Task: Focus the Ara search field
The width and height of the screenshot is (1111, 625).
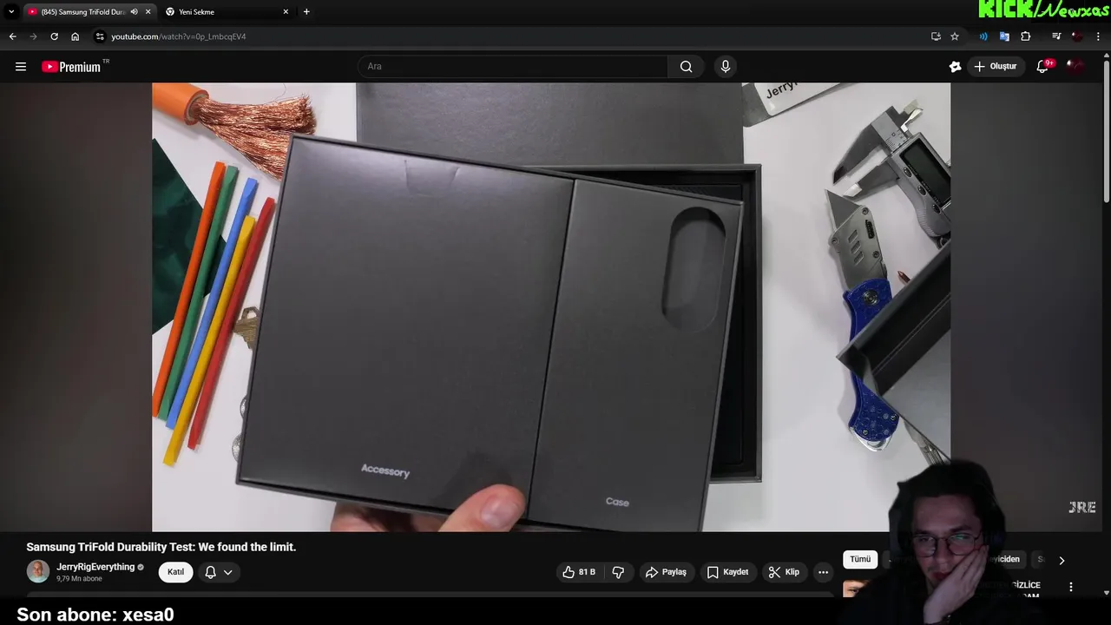Action: coord(513,67)
